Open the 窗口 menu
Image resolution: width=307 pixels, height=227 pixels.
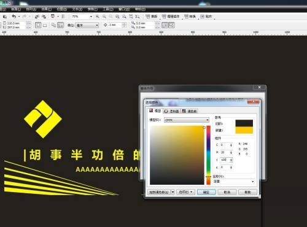pyautogui.click(x=124, y=9)
